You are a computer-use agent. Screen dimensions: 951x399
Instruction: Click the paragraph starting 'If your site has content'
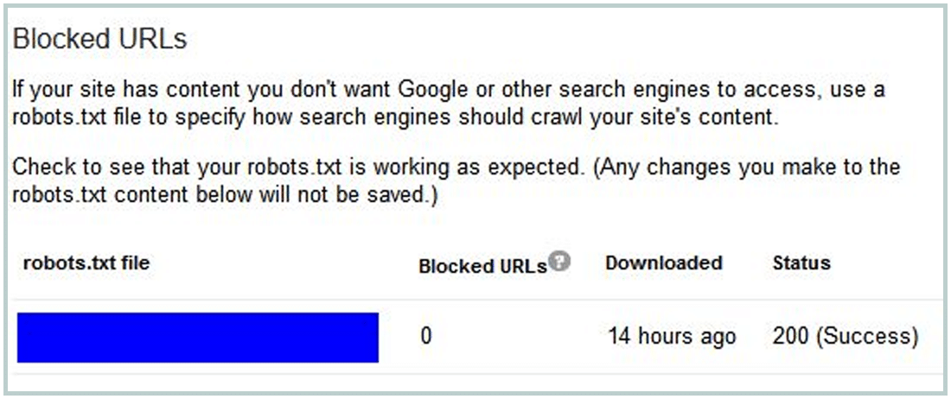449,103
